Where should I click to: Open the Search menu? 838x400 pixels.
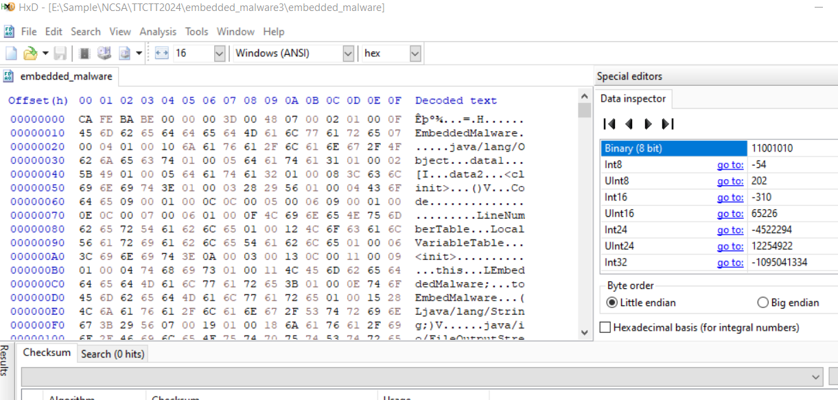tap(86, 32)
